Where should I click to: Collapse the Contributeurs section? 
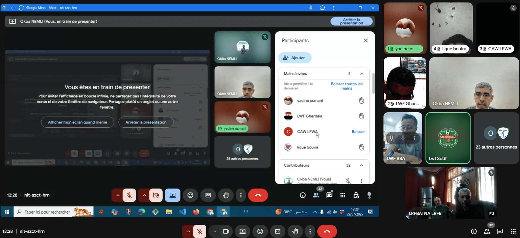(x=362, y=165)
